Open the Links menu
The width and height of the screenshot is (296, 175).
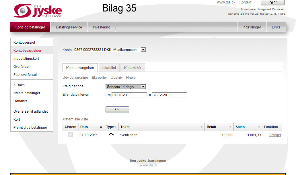(x=276, y=27)
